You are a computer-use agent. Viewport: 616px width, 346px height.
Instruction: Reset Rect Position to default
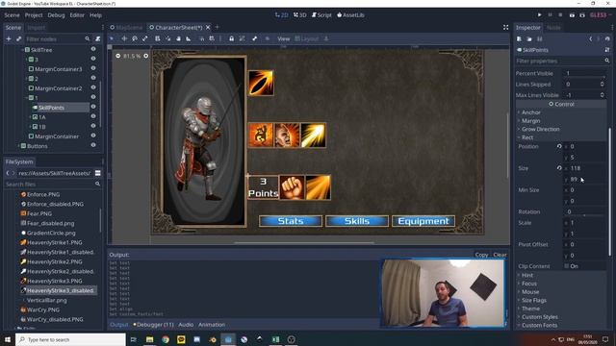pos(559,146)
